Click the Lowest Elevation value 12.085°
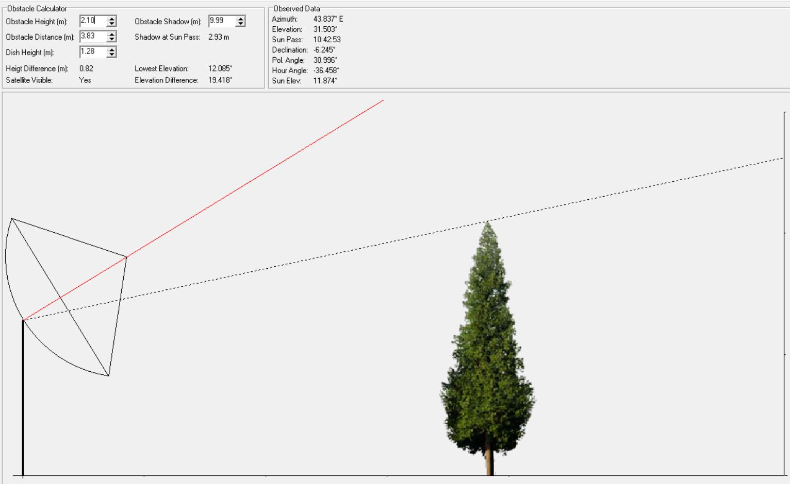790x484 pixels. (x=220, y=68)
